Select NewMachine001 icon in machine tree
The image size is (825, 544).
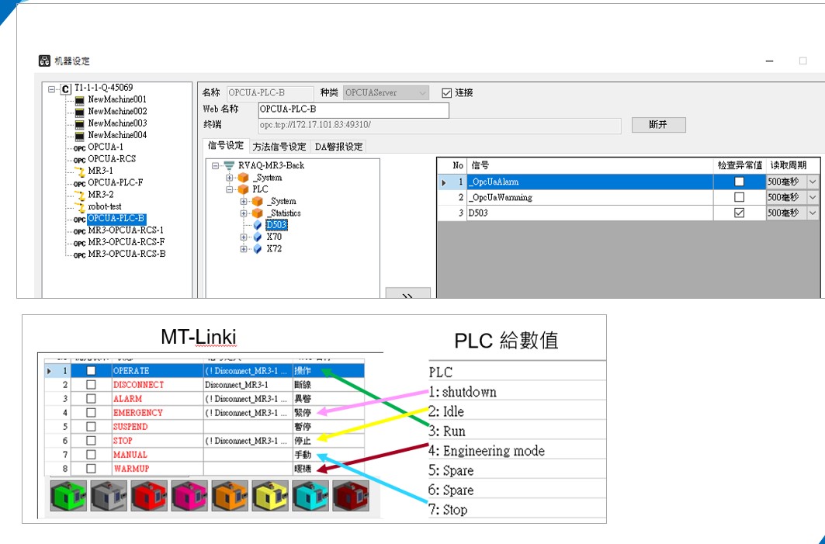point(79,100)
